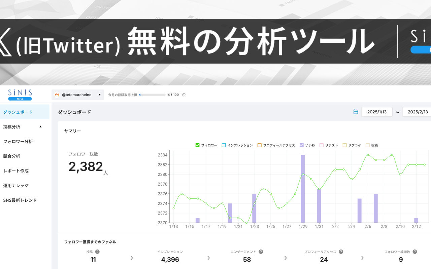
Task: Click the info icon beside 4 / 100
Action: (184, 95)
